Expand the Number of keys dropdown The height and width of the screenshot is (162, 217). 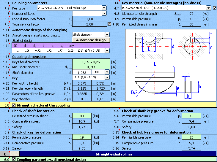point(104,13)
